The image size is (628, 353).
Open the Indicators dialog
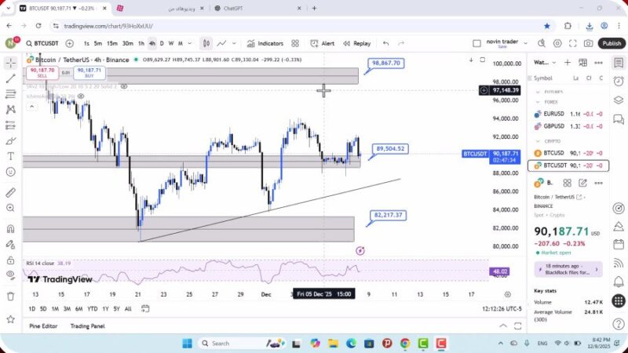click(x=265, y=43)
